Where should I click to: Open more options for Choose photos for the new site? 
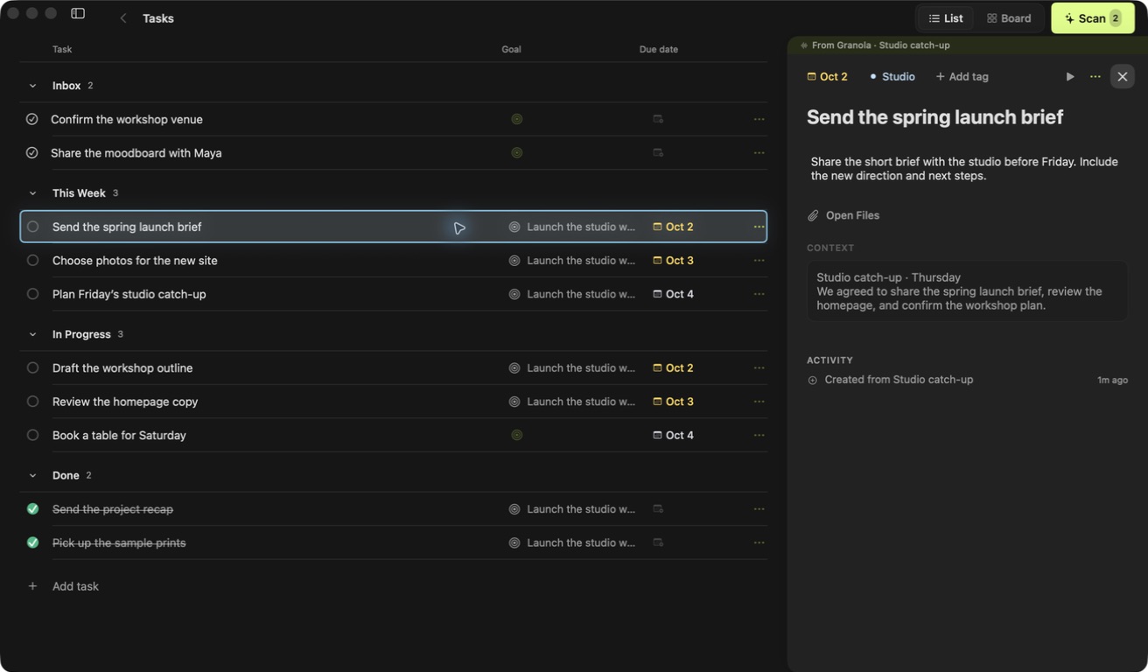tap(759, 261)
